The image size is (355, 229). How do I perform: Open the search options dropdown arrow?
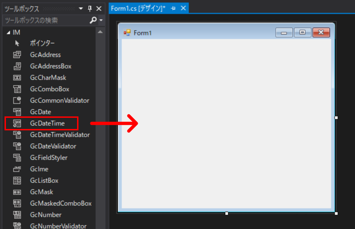101,20
